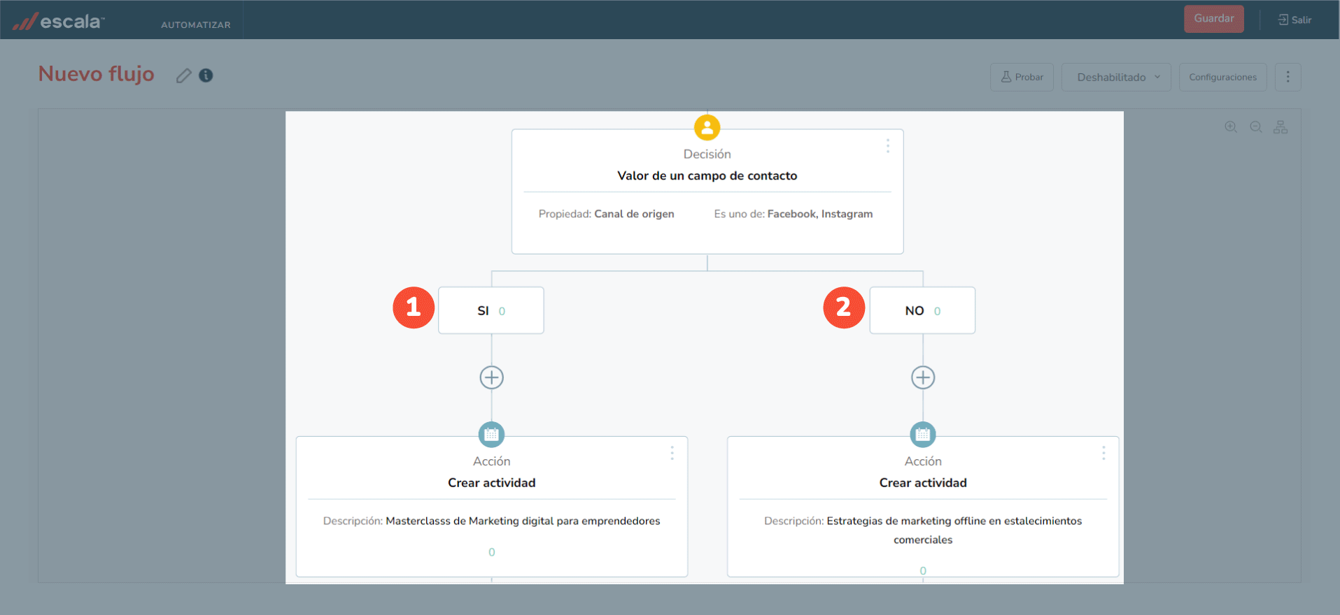Open the AUTOMATIZAR menu
1340x615 pixels.
(x=196, y=24)
